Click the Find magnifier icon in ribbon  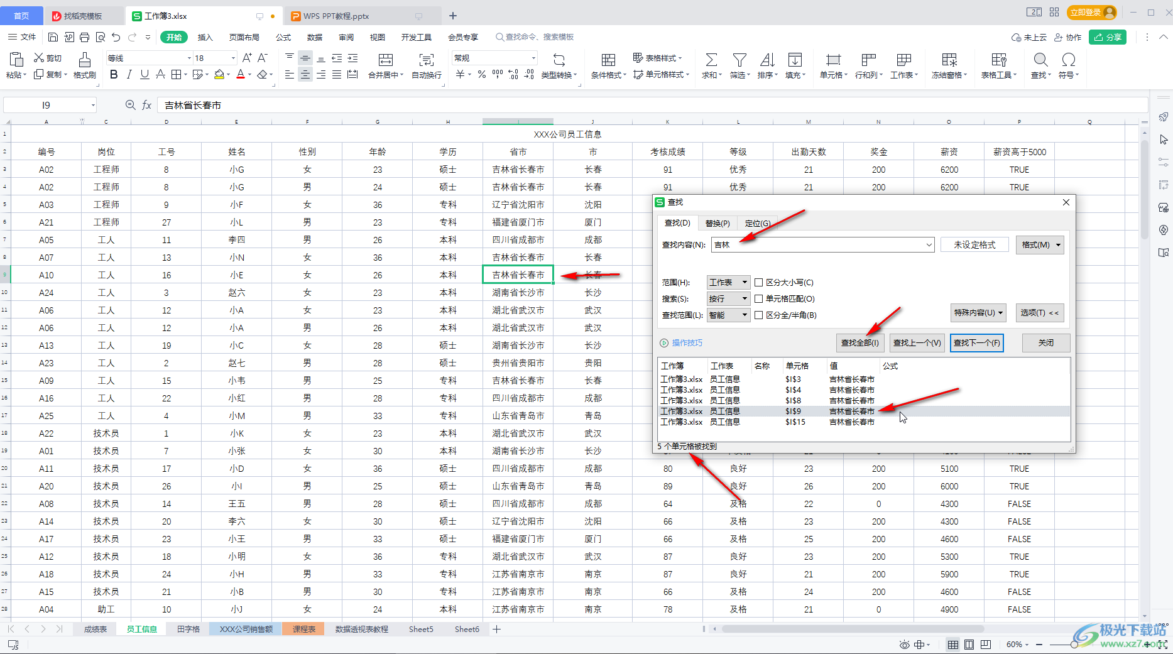(1040, 60)
